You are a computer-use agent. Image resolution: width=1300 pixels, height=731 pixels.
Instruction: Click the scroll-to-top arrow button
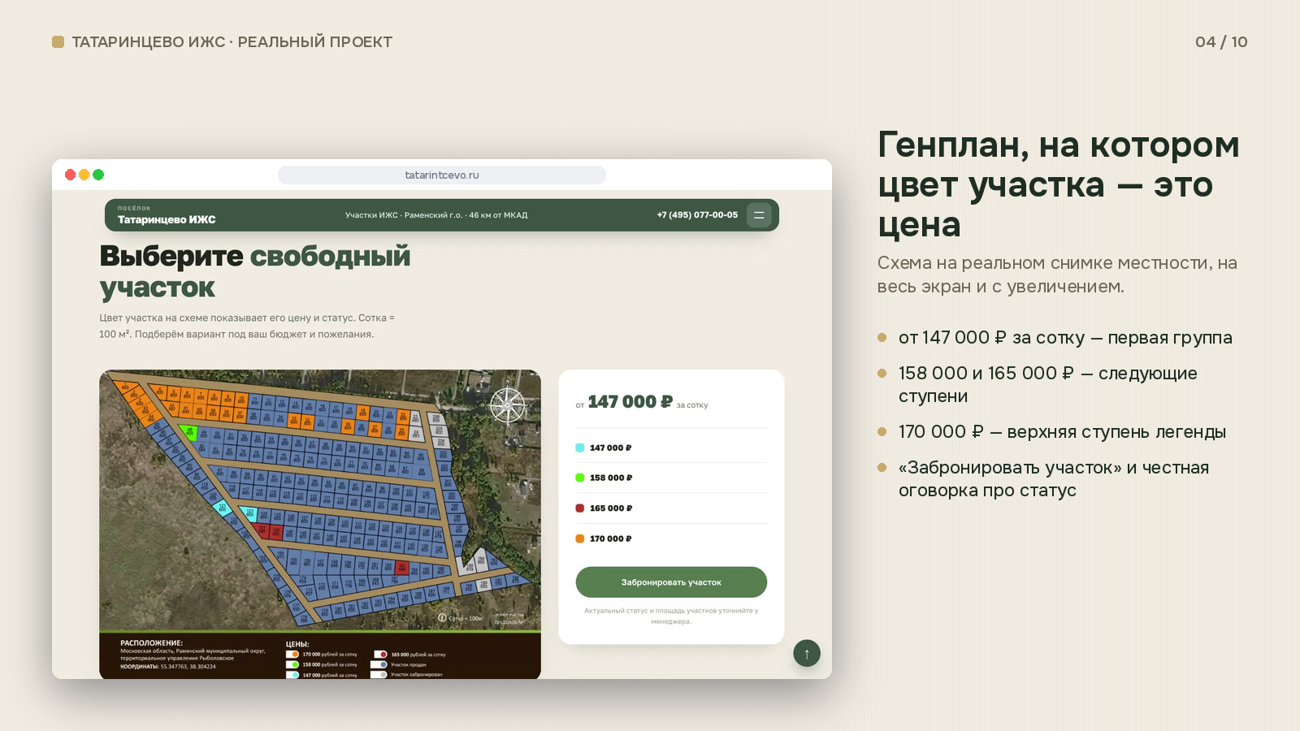point(807,653)
